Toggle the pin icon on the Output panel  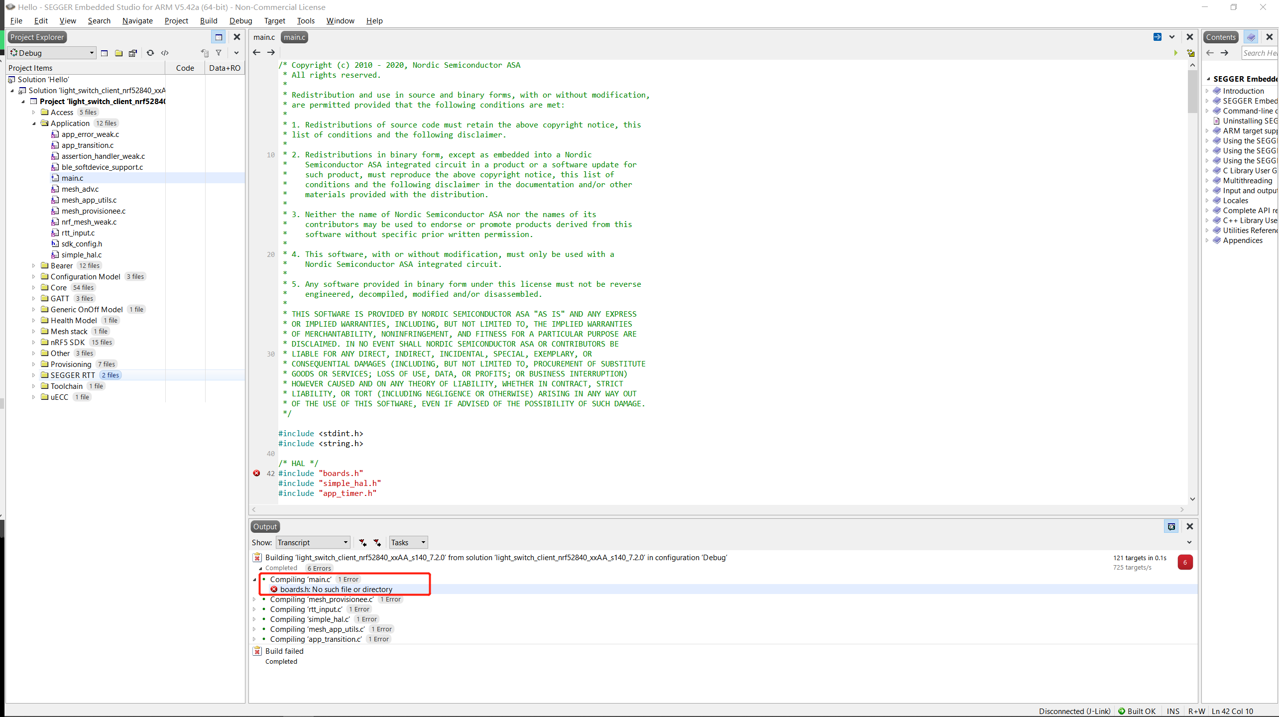point(1171,526)
